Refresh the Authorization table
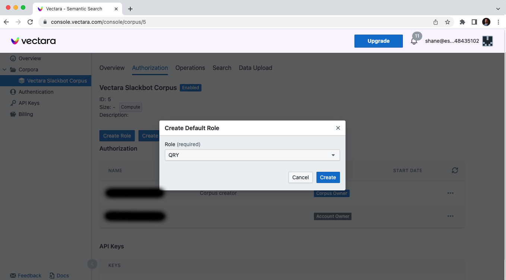Viewport: 506px width, 280px height. 455,170
